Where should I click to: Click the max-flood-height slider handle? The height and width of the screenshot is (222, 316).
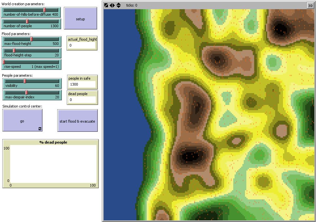coord(31,39)
